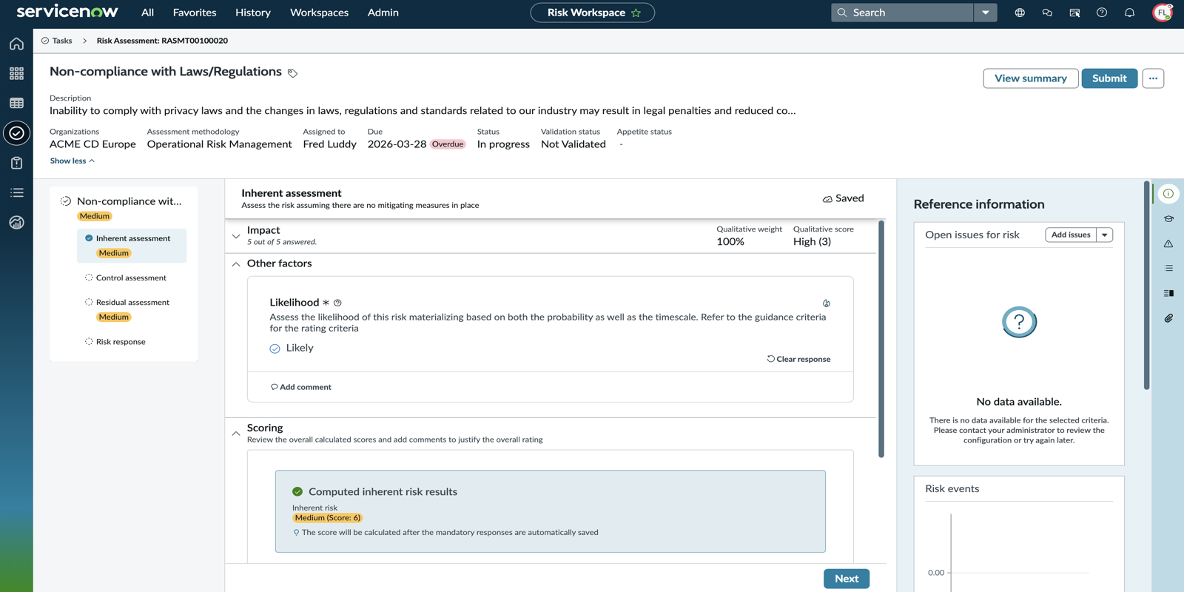Open the bulleted list sidebar icon

pyautogui.click(x=16, y=192)
